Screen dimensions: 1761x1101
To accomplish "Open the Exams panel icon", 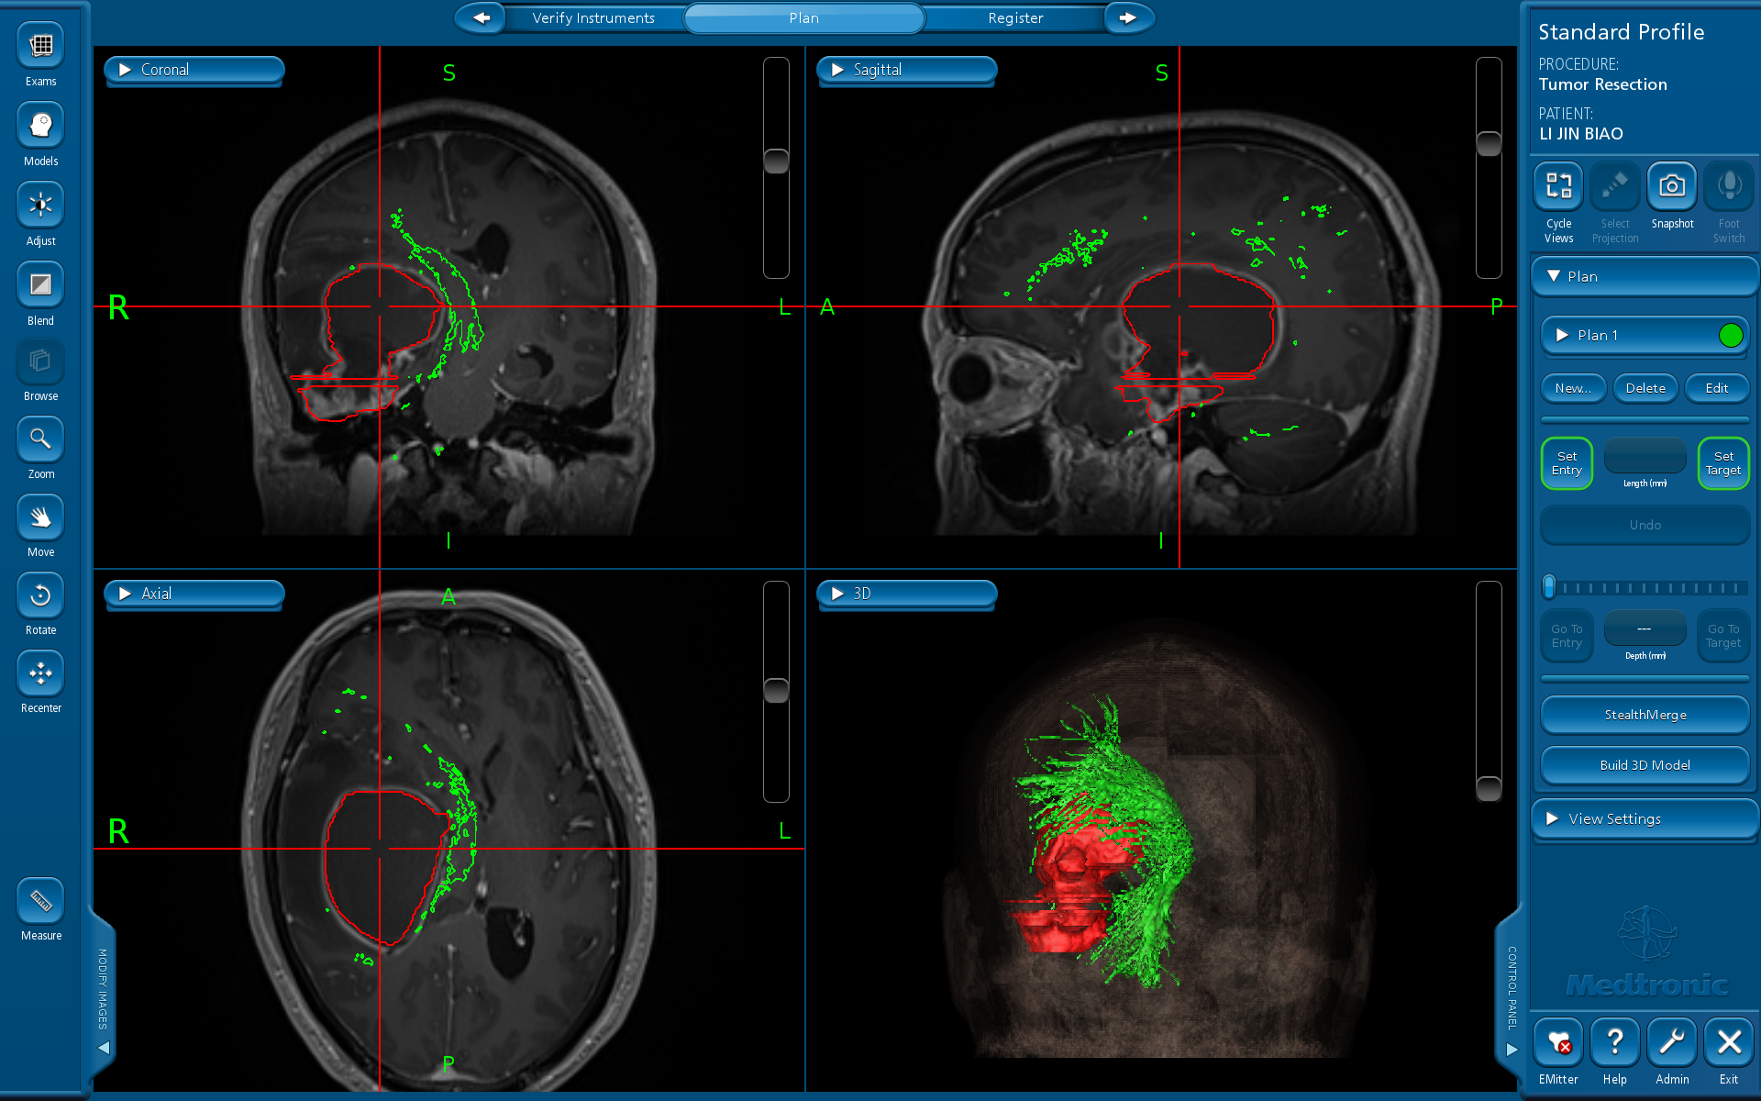I will click(x=40, y=46).
